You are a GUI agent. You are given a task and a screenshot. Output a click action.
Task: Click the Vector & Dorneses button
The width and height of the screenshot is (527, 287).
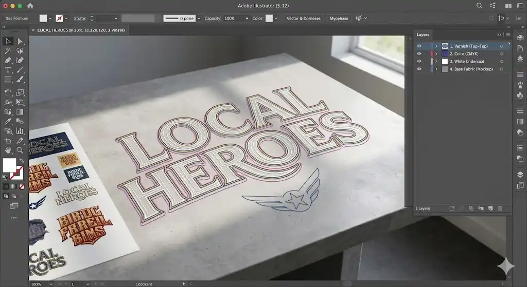(303, 18)
